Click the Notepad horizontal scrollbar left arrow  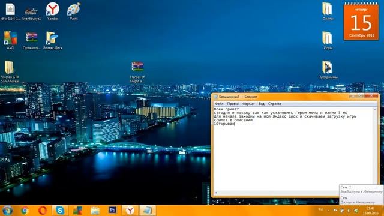[x=216, y=193]
